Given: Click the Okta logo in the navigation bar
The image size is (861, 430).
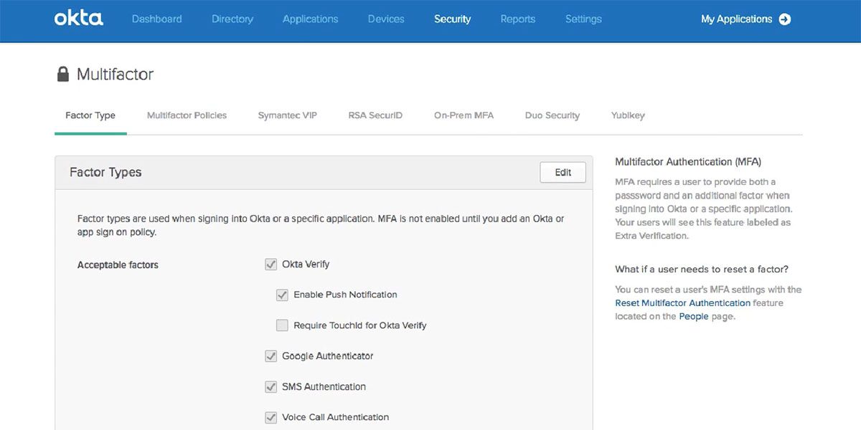Looking at the screenshot, I should [77, 19].
